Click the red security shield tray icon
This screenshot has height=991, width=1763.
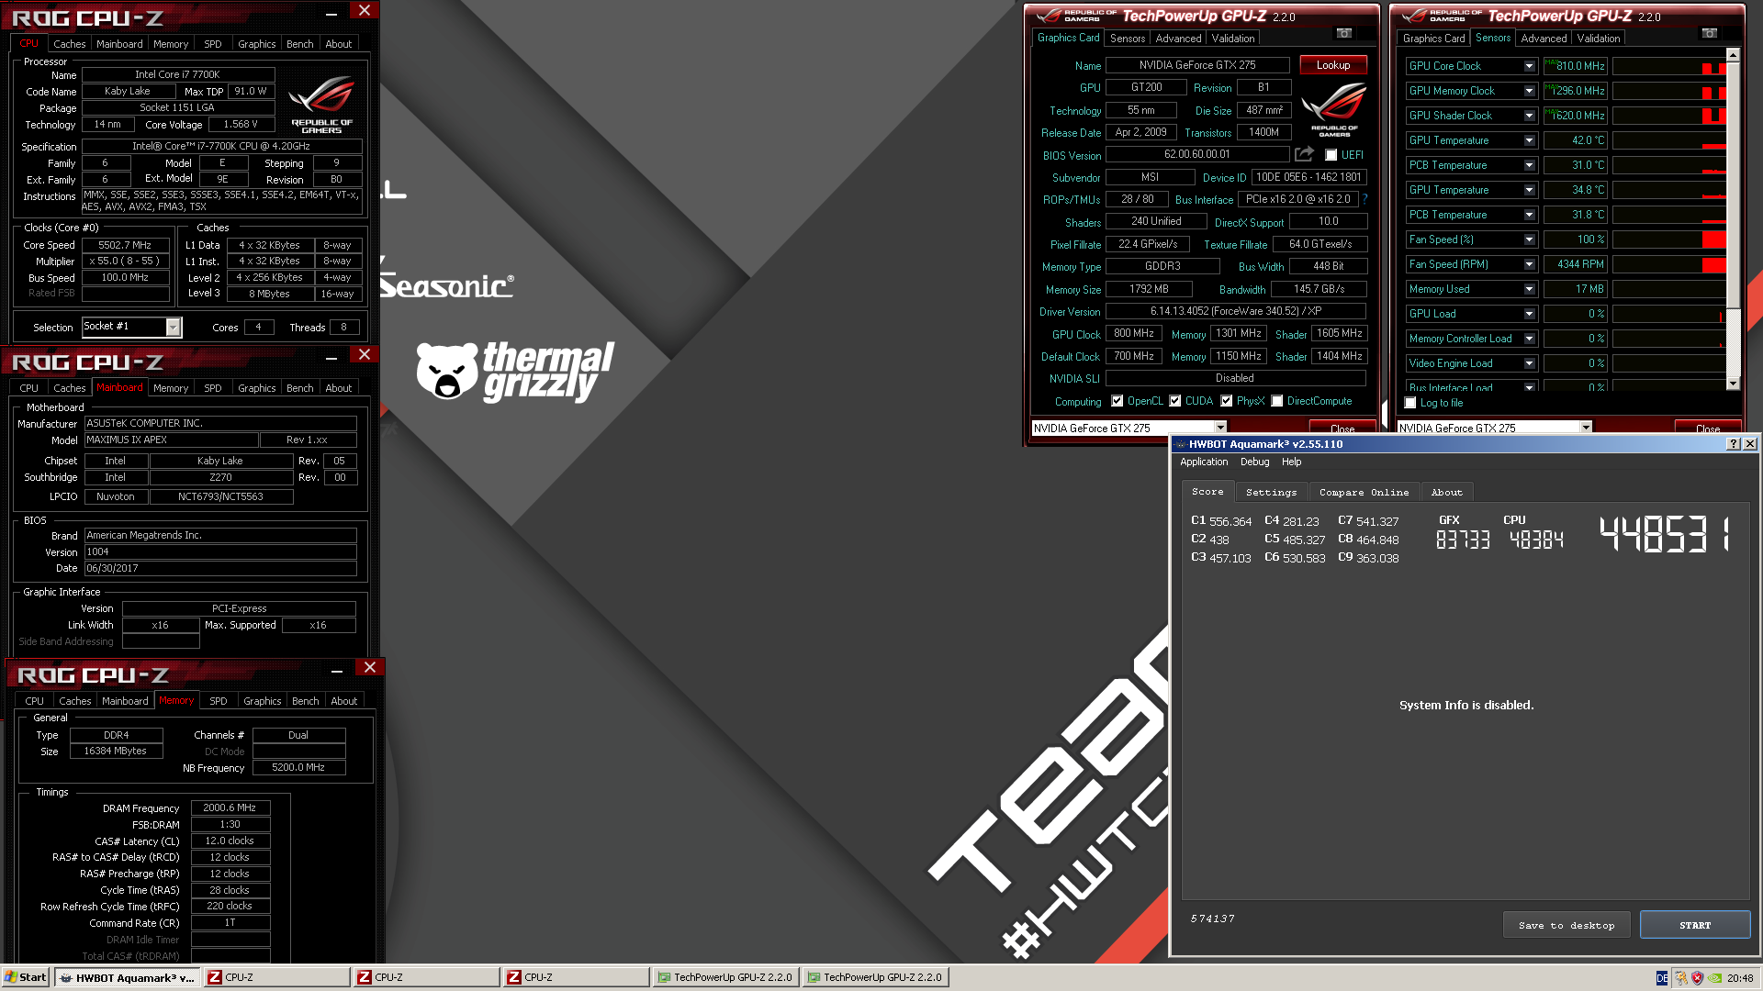(1698, 978)
